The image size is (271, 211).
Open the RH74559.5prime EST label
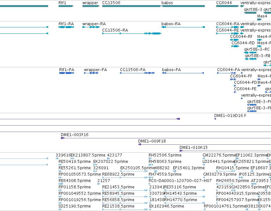(x=165, y=175)
